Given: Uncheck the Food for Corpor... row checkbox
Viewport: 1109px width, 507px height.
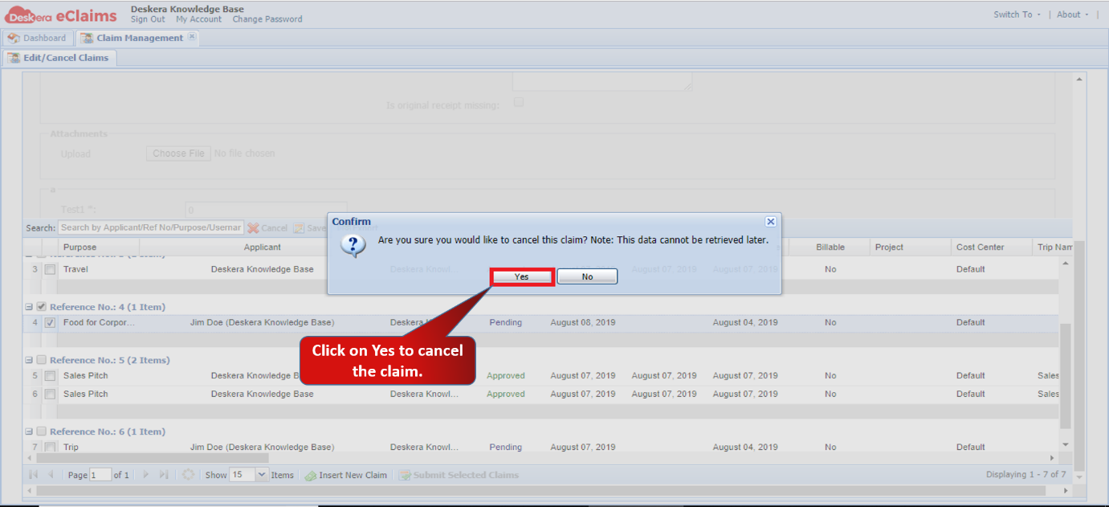Looking at the screenshot, I should [50, 323].
